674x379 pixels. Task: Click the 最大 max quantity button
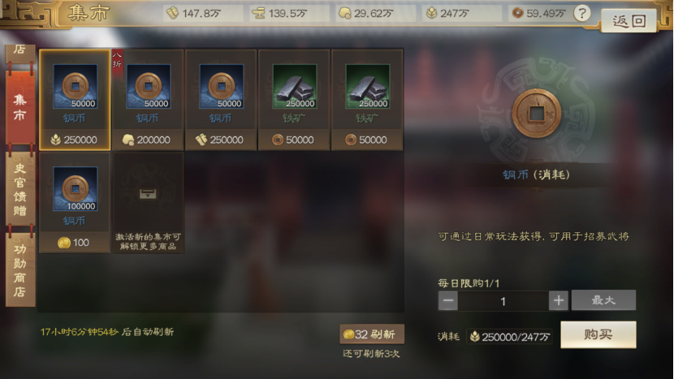coord(603,300)
